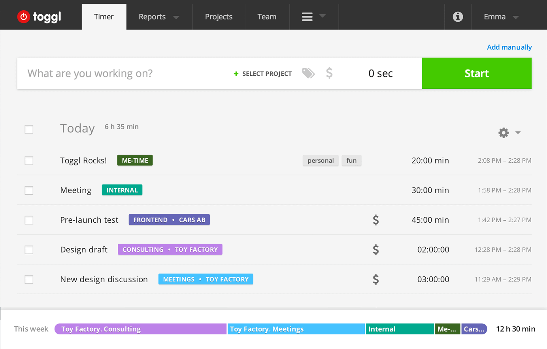Screen dimensions: 547x349
Task: Click billable dollar icon on Design draft
Action: coord(376,250)
